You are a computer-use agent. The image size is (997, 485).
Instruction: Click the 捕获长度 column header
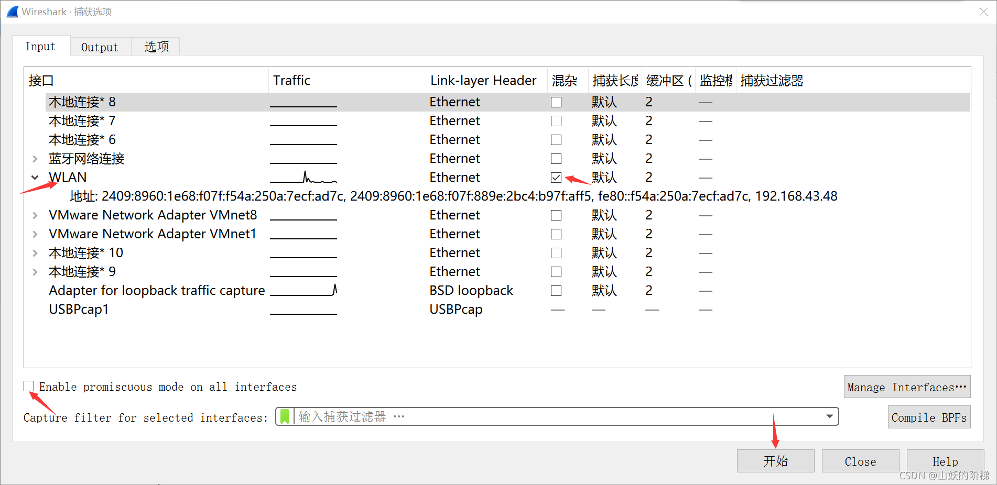click(x=615, y=81)
